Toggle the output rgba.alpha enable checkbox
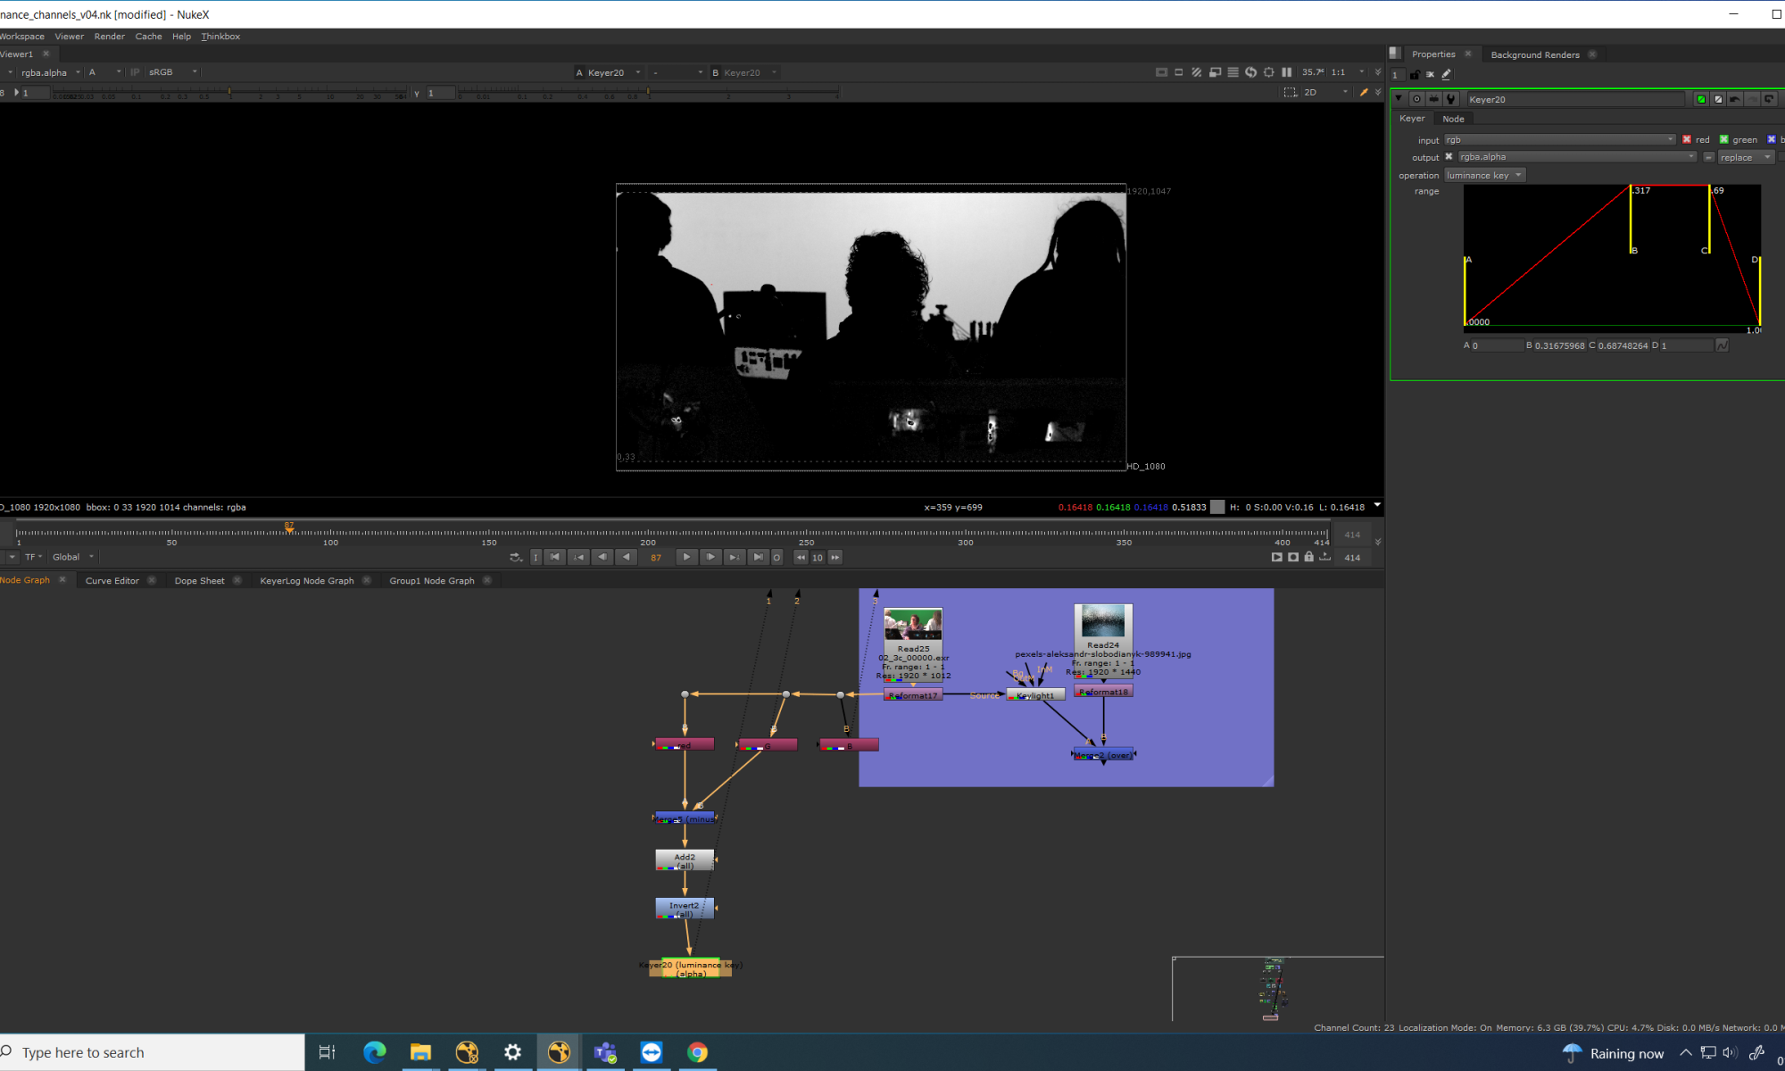This screenshot has height=1071, width=1785. pyautogui.click(x=1449, y=157)
